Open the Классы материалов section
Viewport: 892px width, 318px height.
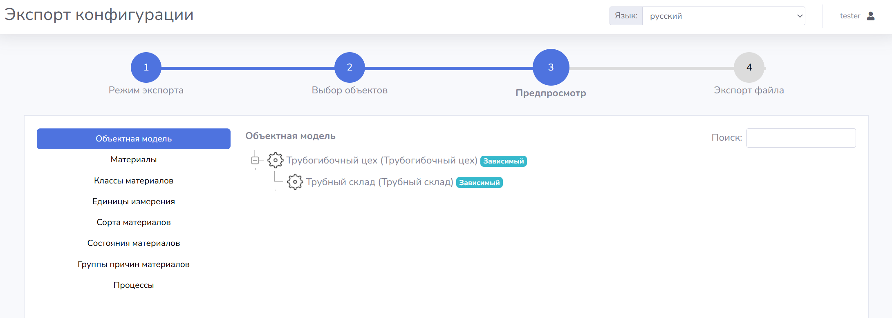tap(134, 181)
